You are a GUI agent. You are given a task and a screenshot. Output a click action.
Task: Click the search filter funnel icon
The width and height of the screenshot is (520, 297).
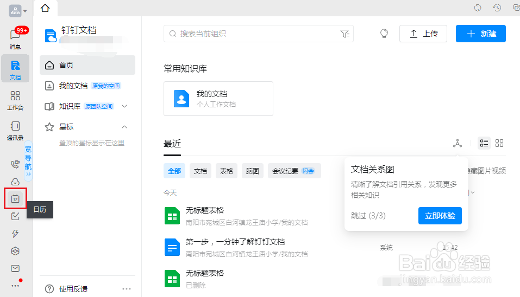click(x=345, y=34)
